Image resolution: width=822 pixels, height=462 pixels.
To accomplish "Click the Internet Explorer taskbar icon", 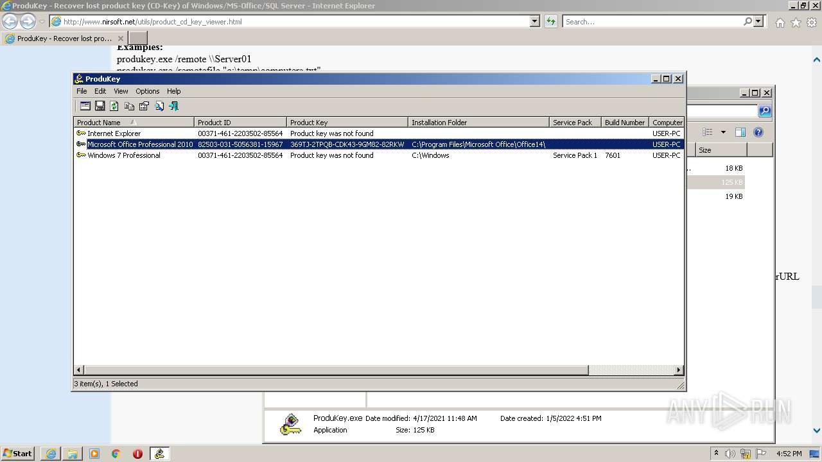I will tap(51, 454).
